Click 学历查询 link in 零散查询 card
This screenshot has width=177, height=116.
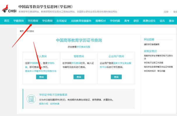tap(76, 63)
